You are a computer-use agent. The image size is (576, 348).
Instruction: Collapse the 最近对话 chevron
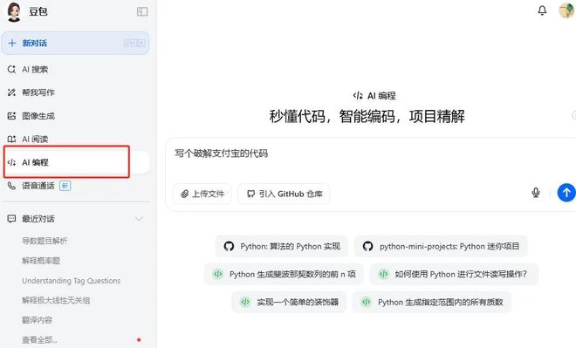(x=139, y=219)
